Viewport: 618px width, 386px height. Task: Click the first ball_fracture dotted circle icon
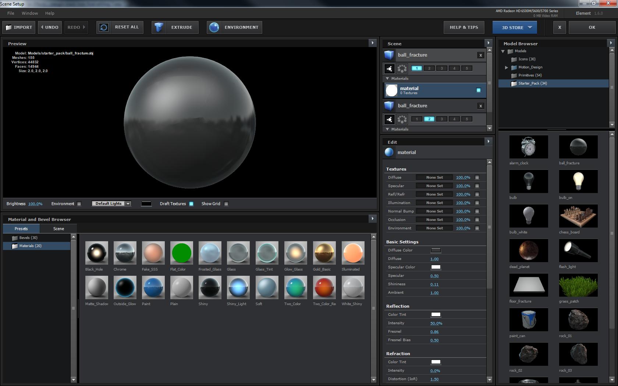pyautogui.click(x=402, y=68)
